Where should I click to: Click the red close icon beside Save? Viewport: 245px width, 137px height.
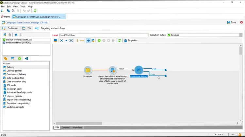[x=241, y=22]
